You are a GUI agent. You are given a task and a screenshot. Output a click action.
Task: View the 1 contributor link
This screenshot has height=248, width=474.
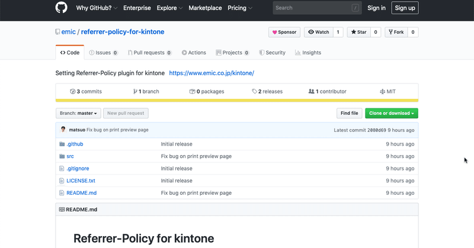[x=328, y=91]
